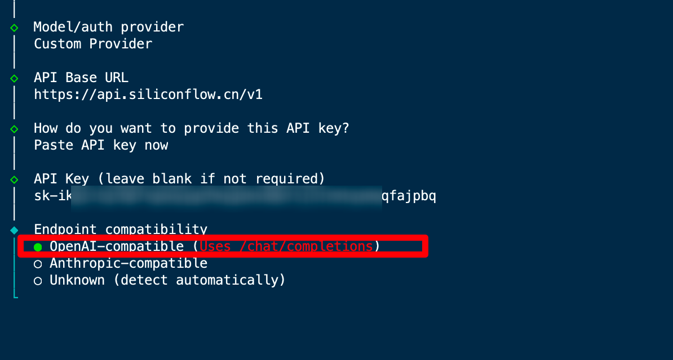
Task: Click the 'API Base URL' heading
Action: pos(81,78)
